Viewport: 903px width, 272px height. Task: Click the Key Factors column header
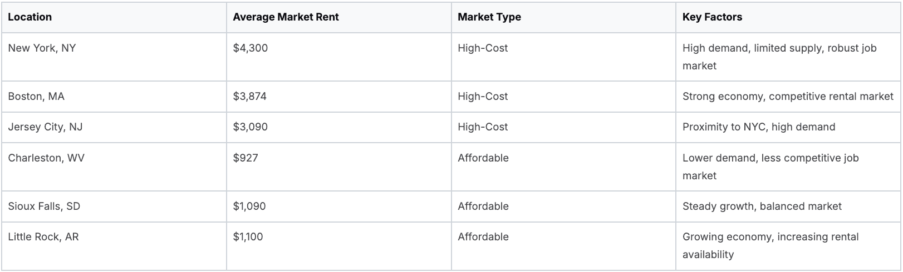[x=712, y=17]
